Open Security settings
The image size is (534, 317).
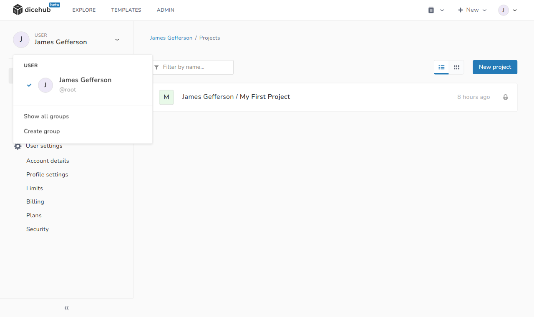pyautogui.click(x=38, y=229)
